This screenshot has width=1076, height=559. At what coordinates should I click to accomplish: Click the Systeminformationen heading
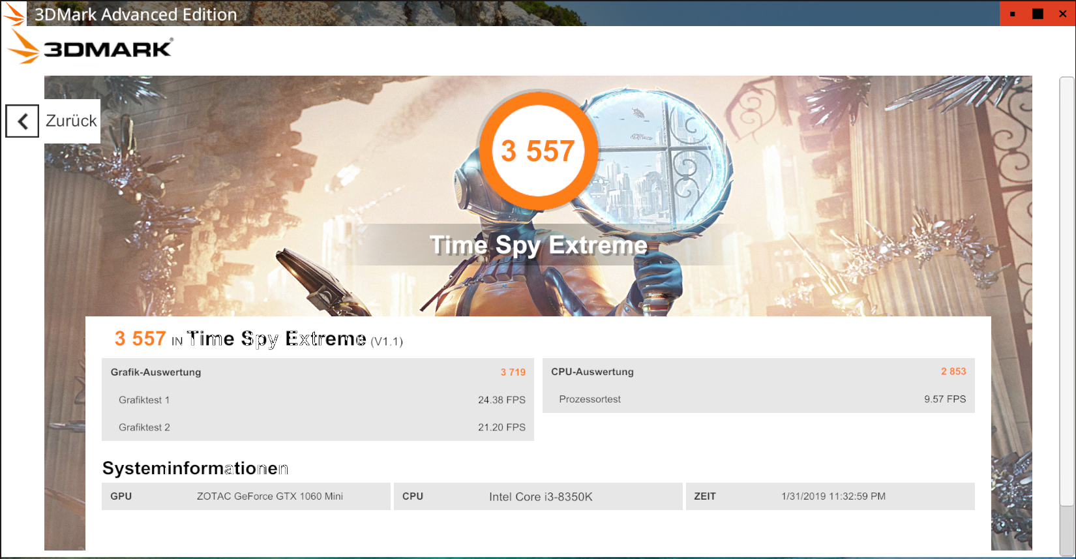tap(195, 468)
